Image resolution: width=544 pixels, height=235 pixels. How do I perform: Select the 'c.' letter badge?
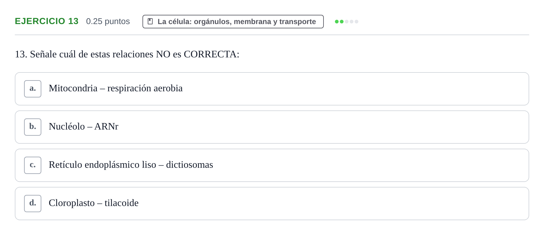coord(33,165)
